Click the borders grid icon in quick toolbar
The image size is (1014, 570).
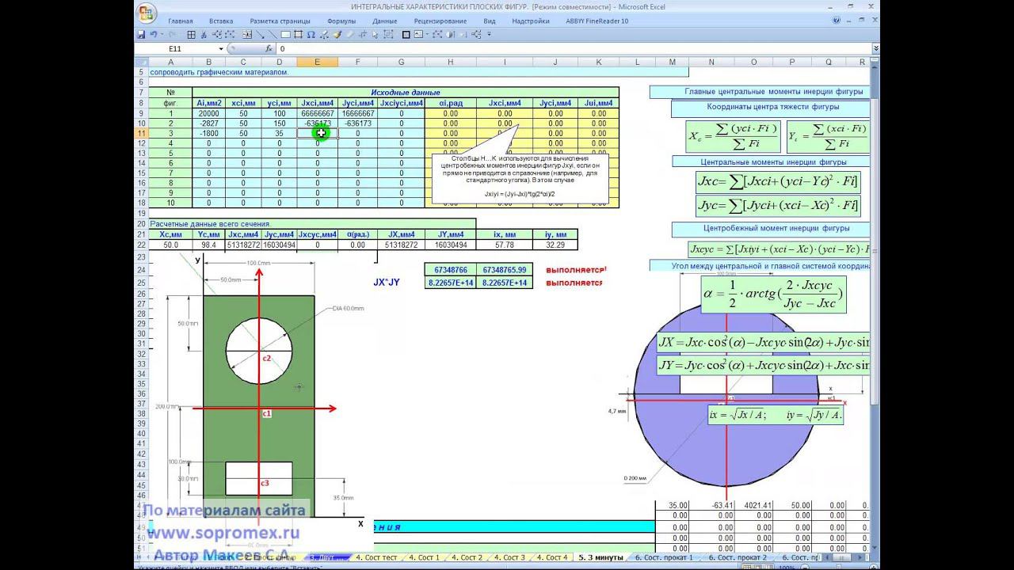[x=191, y=35]
